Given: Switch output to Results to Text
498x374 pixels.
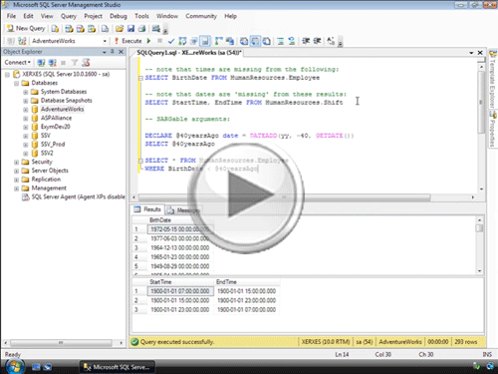Looking at the screenshot, I should [244, 41].
